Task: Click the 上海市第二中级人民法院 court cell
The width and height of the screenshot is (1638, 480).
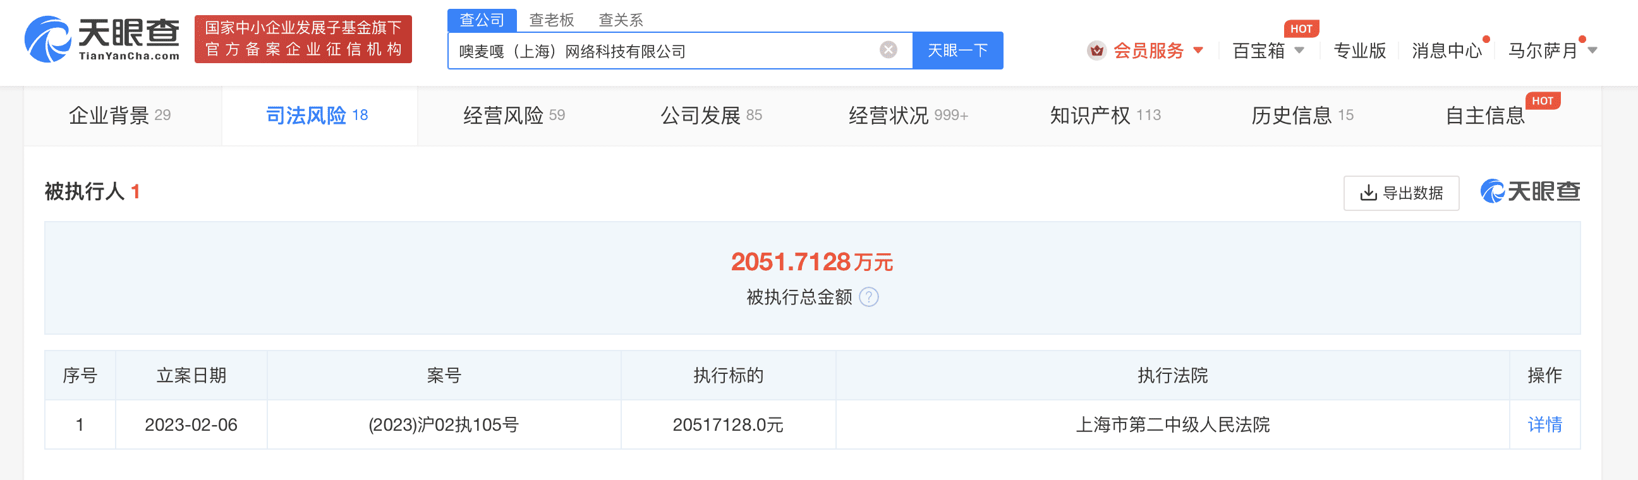Action: pyautogui.click(x=1172, y=424)
